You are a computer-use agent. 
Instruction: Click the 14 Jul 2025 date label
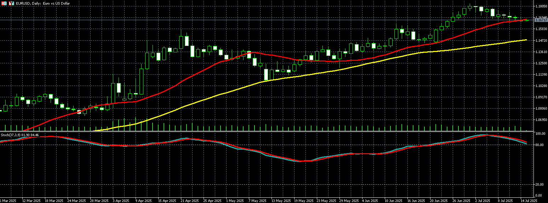point(529,201)
